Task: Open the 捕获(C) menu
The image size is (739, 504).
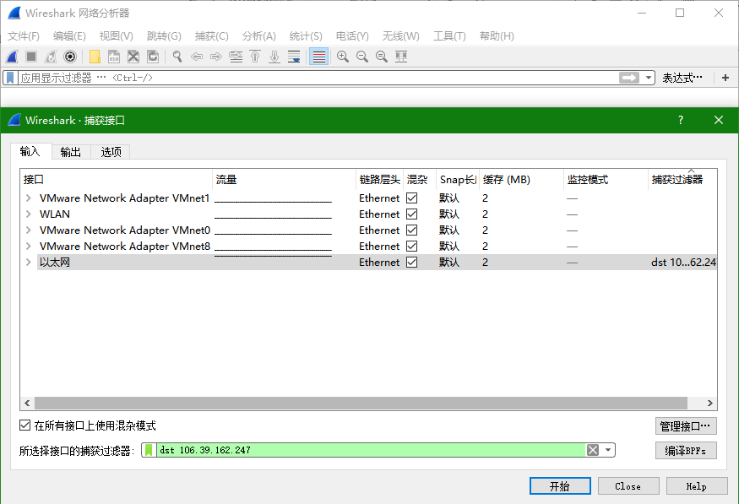Action: pos(212,36)
